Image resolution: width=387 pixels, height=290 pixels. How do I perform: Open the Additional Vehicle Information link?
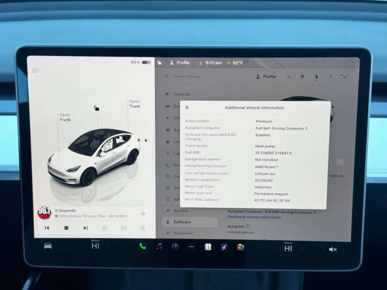253,217
